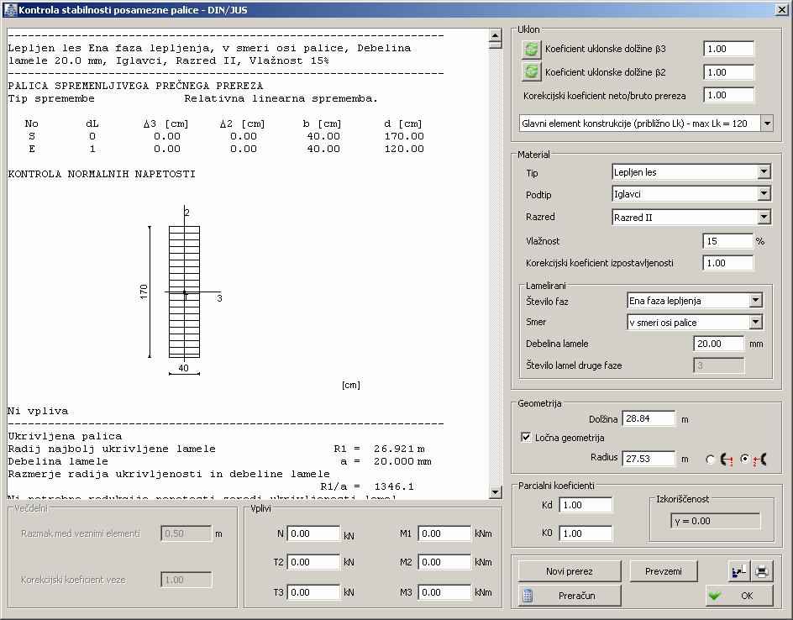Image resolution: width=793 pixels, height=620 pixels.
Task: Click the R1 value 26.921 m
Action: tap(399, 449)
